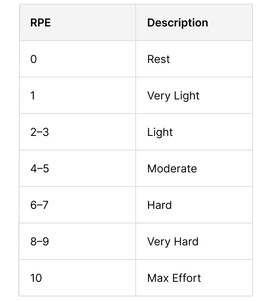Select the RPE cell containing 1

click(33, 96)
